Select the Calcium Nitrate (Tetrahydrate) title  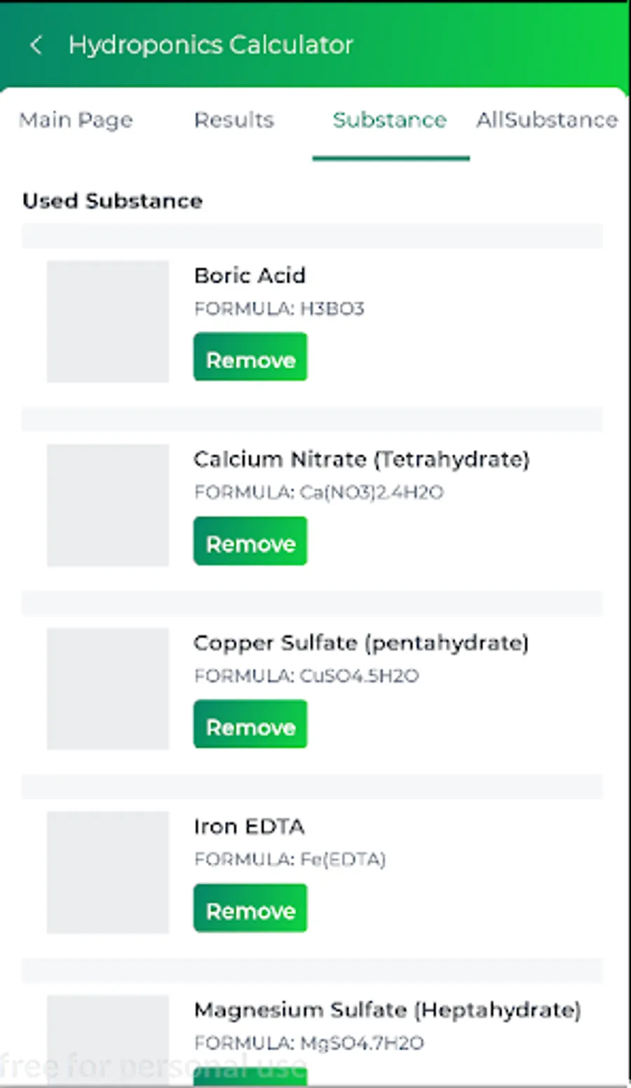coord(361,459)
